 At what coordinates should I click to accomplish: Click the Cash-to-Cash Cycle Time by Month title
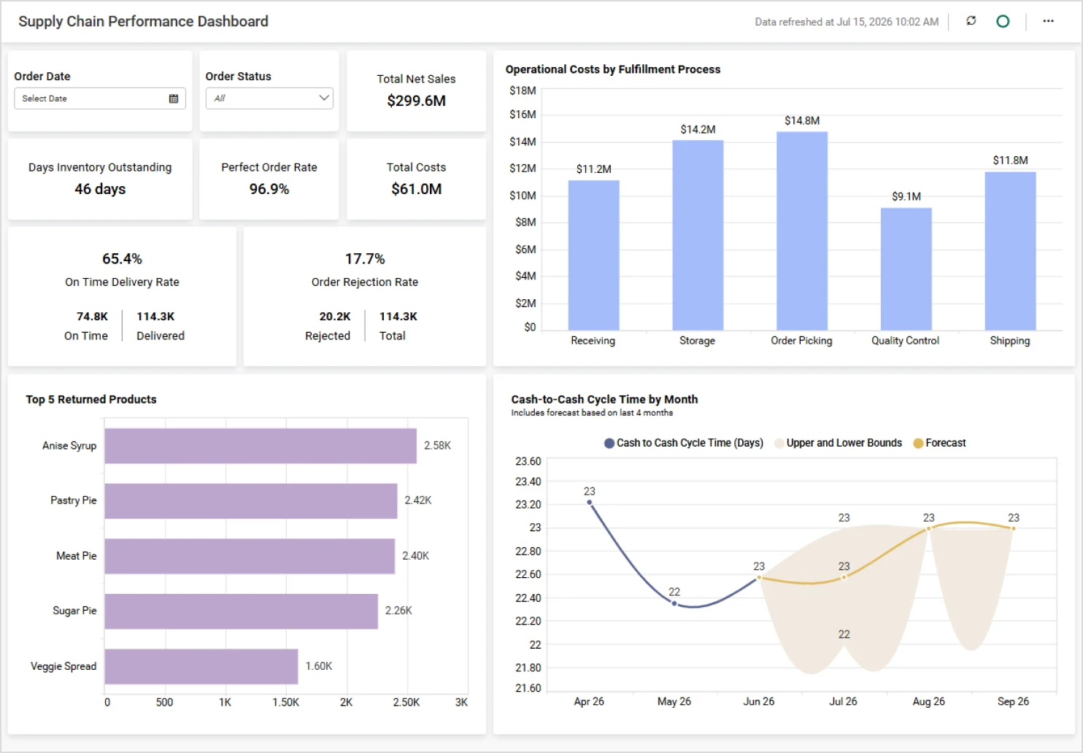pyautogui.click(x=604, y=399)
